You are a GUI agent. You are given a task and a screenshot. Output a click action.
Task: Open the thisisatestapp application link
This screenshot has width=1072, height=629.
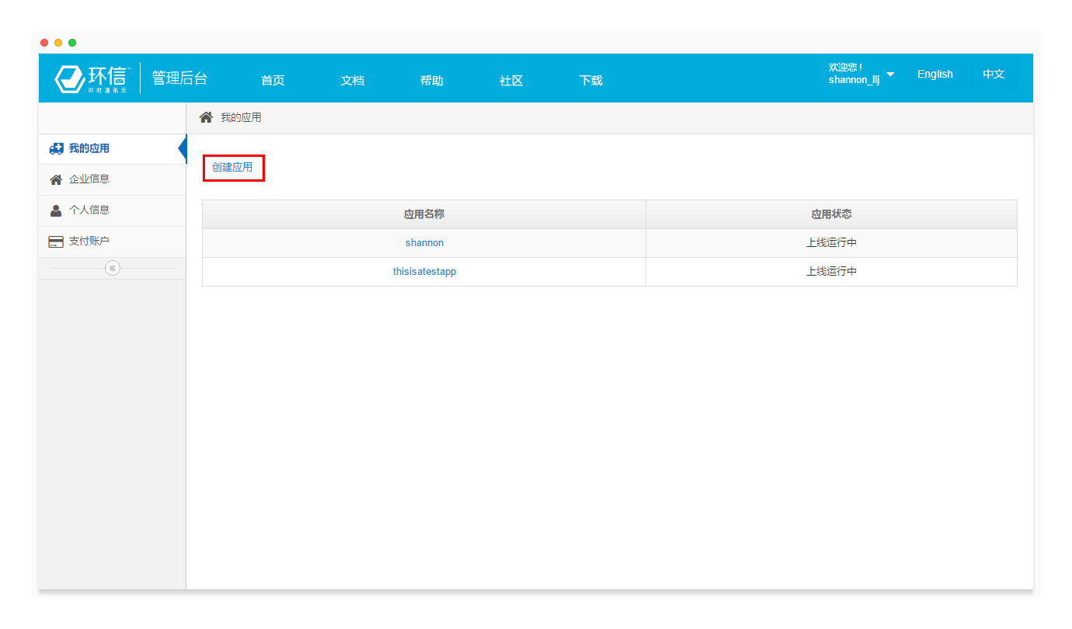pos(424,272)
